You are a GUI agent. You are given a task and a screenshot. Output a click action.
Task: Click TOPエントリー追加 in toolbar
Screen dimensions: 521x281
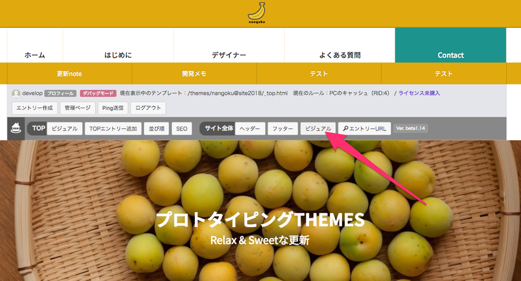[113, 129]
